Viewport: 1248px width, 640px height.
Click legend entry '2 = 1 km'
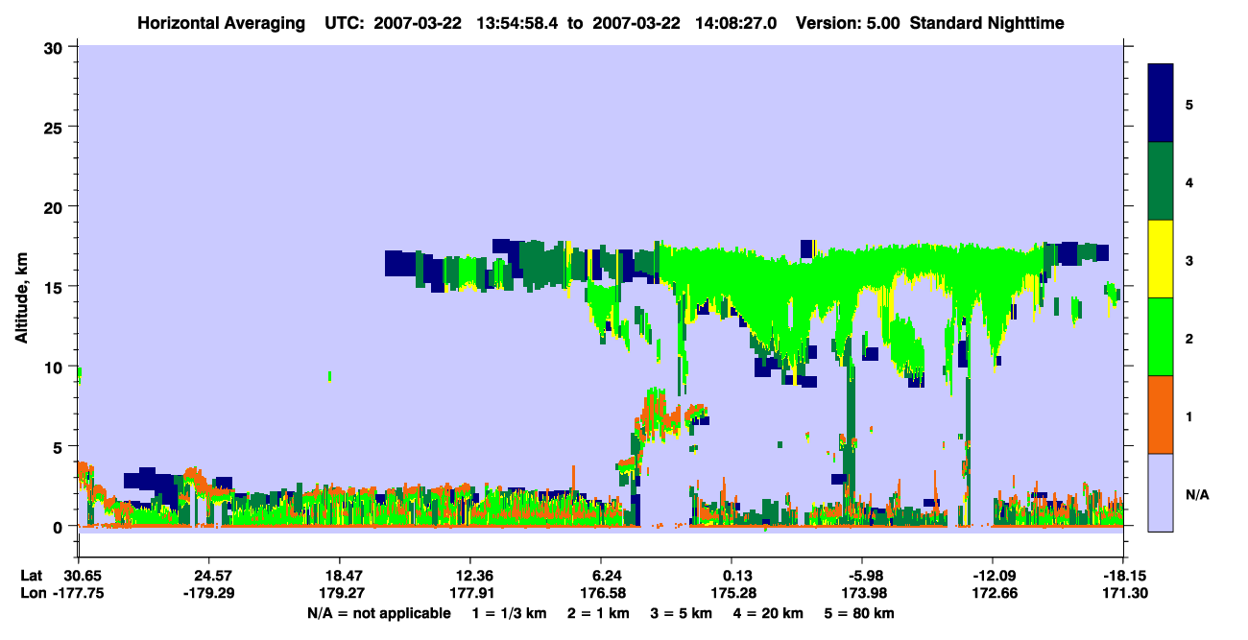(597, 613)
